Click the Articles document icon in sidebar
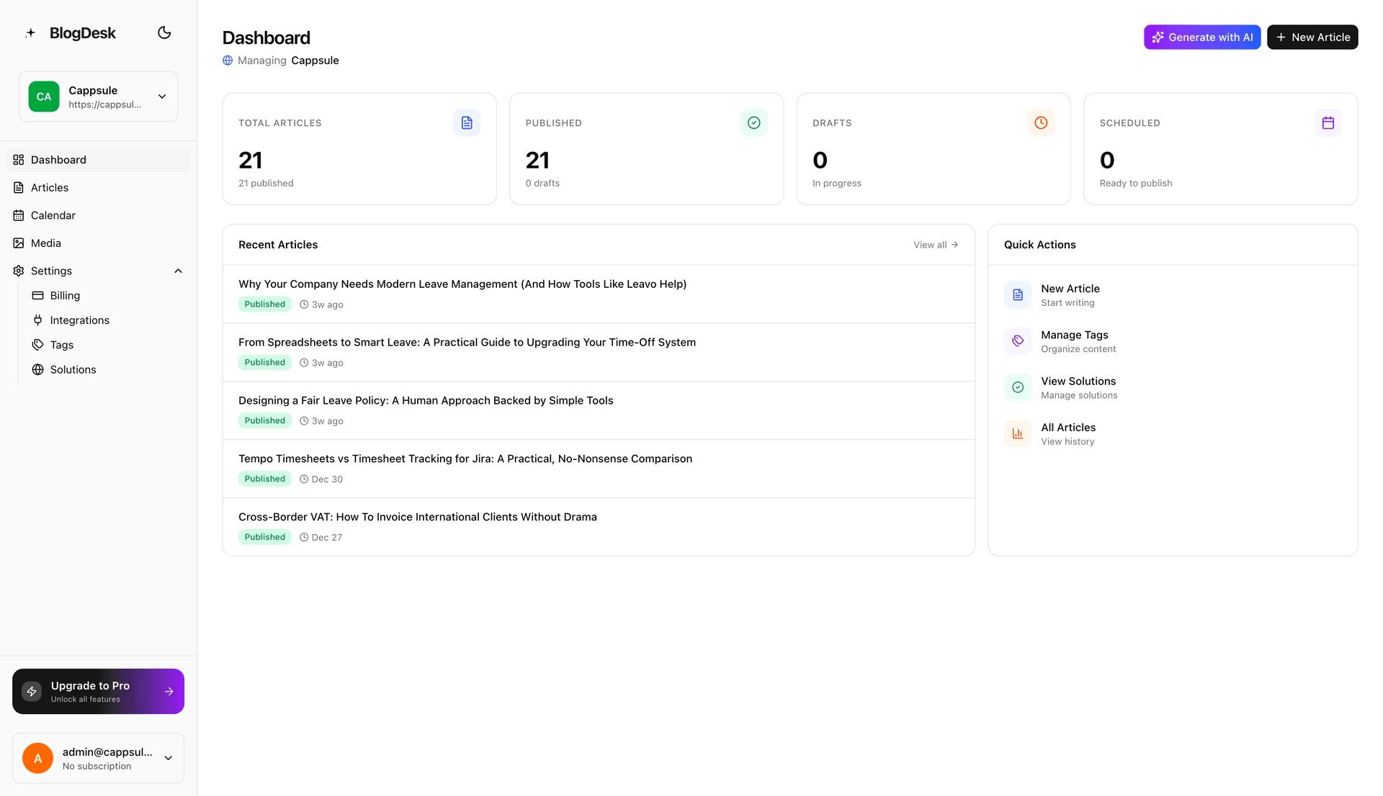The width and height of the screenshot is (1383, 796). [x=18, y=187]
